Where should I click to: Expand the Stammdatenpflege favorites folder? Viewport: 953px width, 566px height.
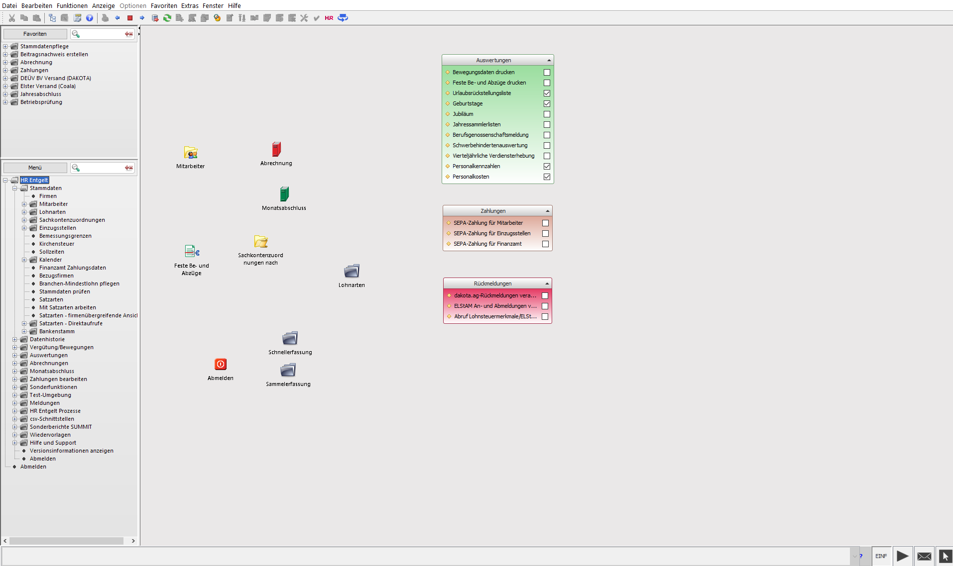point(5,46)
